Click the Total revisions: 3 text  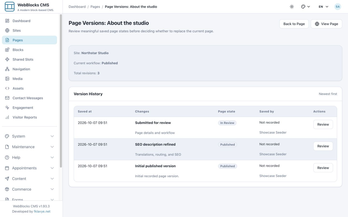pos(86,73)
